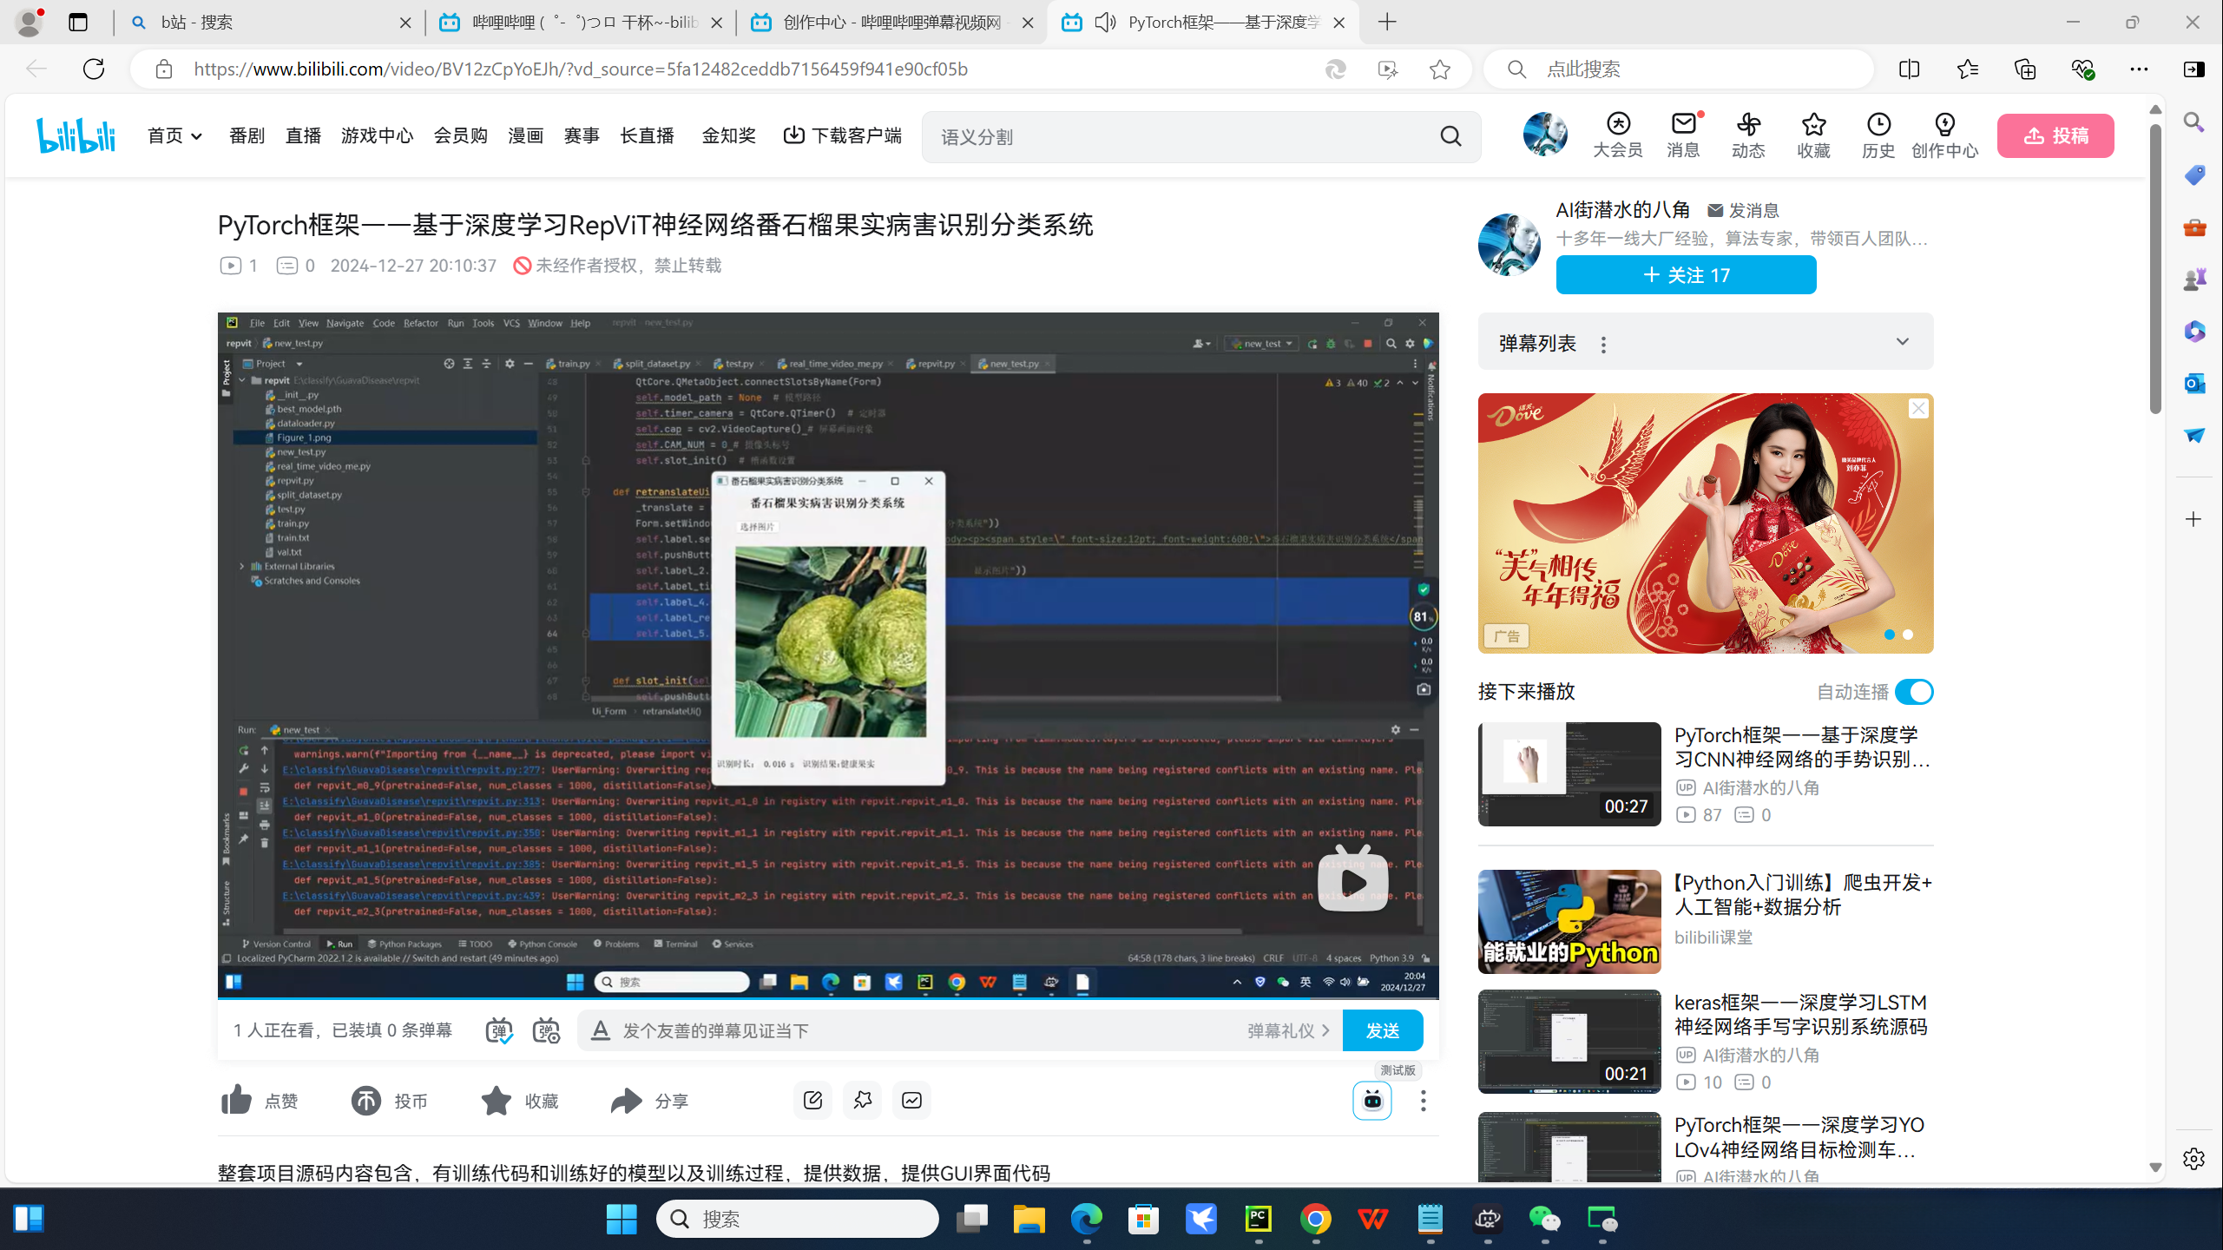Open the note-taking pencil icon below video
This screenshot has width=2223, height=1250.
[x=812, y=1100]
